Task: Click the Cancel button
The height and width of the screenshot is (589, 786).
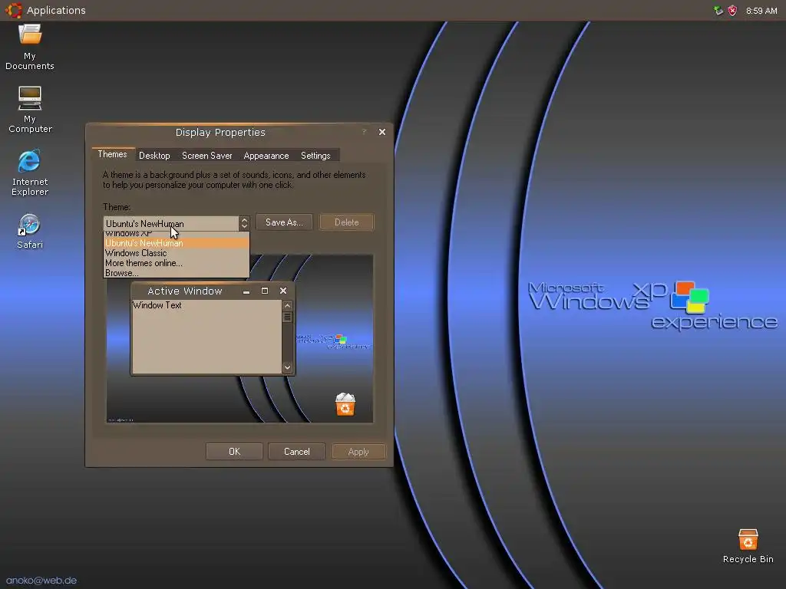Action: 297,452
